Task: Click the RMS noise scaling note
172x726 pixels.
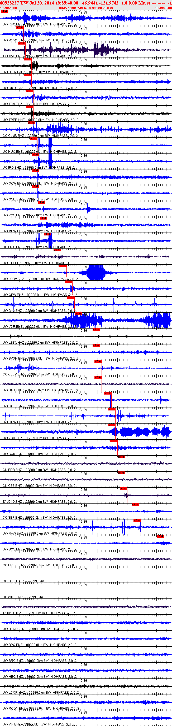Action: pos(86,8)
